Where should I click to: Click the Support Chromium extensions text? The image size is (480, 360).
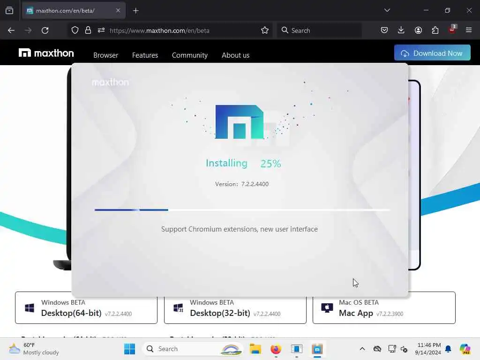[240, 229]
